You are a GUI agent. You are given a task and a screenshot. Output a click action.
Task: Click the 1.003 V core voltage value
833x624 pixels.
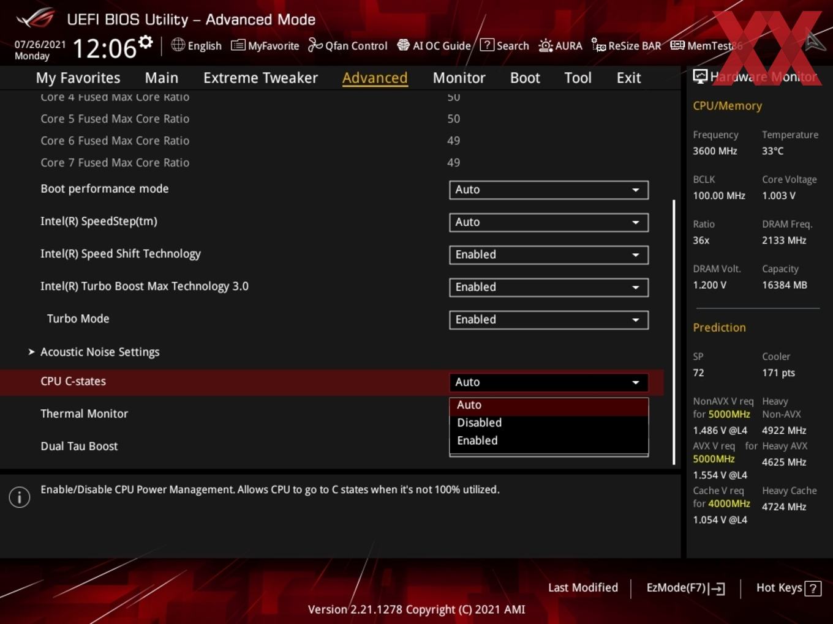tap(778, 196)
